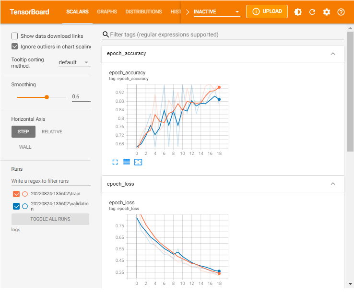The width and height of the screenshot is (354, 294).
Task: Click the 20220824-135602\train run label
Action: [x=56, y=194]
